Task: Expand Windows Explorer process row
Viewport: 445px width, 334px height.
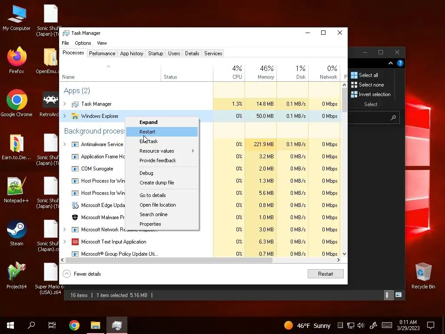Action: [65, 116]
